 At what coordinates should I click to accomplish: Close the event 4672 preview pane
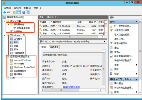click(x=104, y=41)
